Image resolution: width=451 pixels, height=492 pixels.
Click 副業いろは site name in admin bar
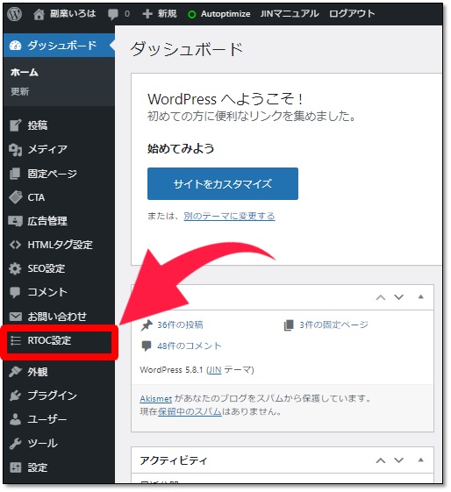pyautogui.click(x=73, y=14)
